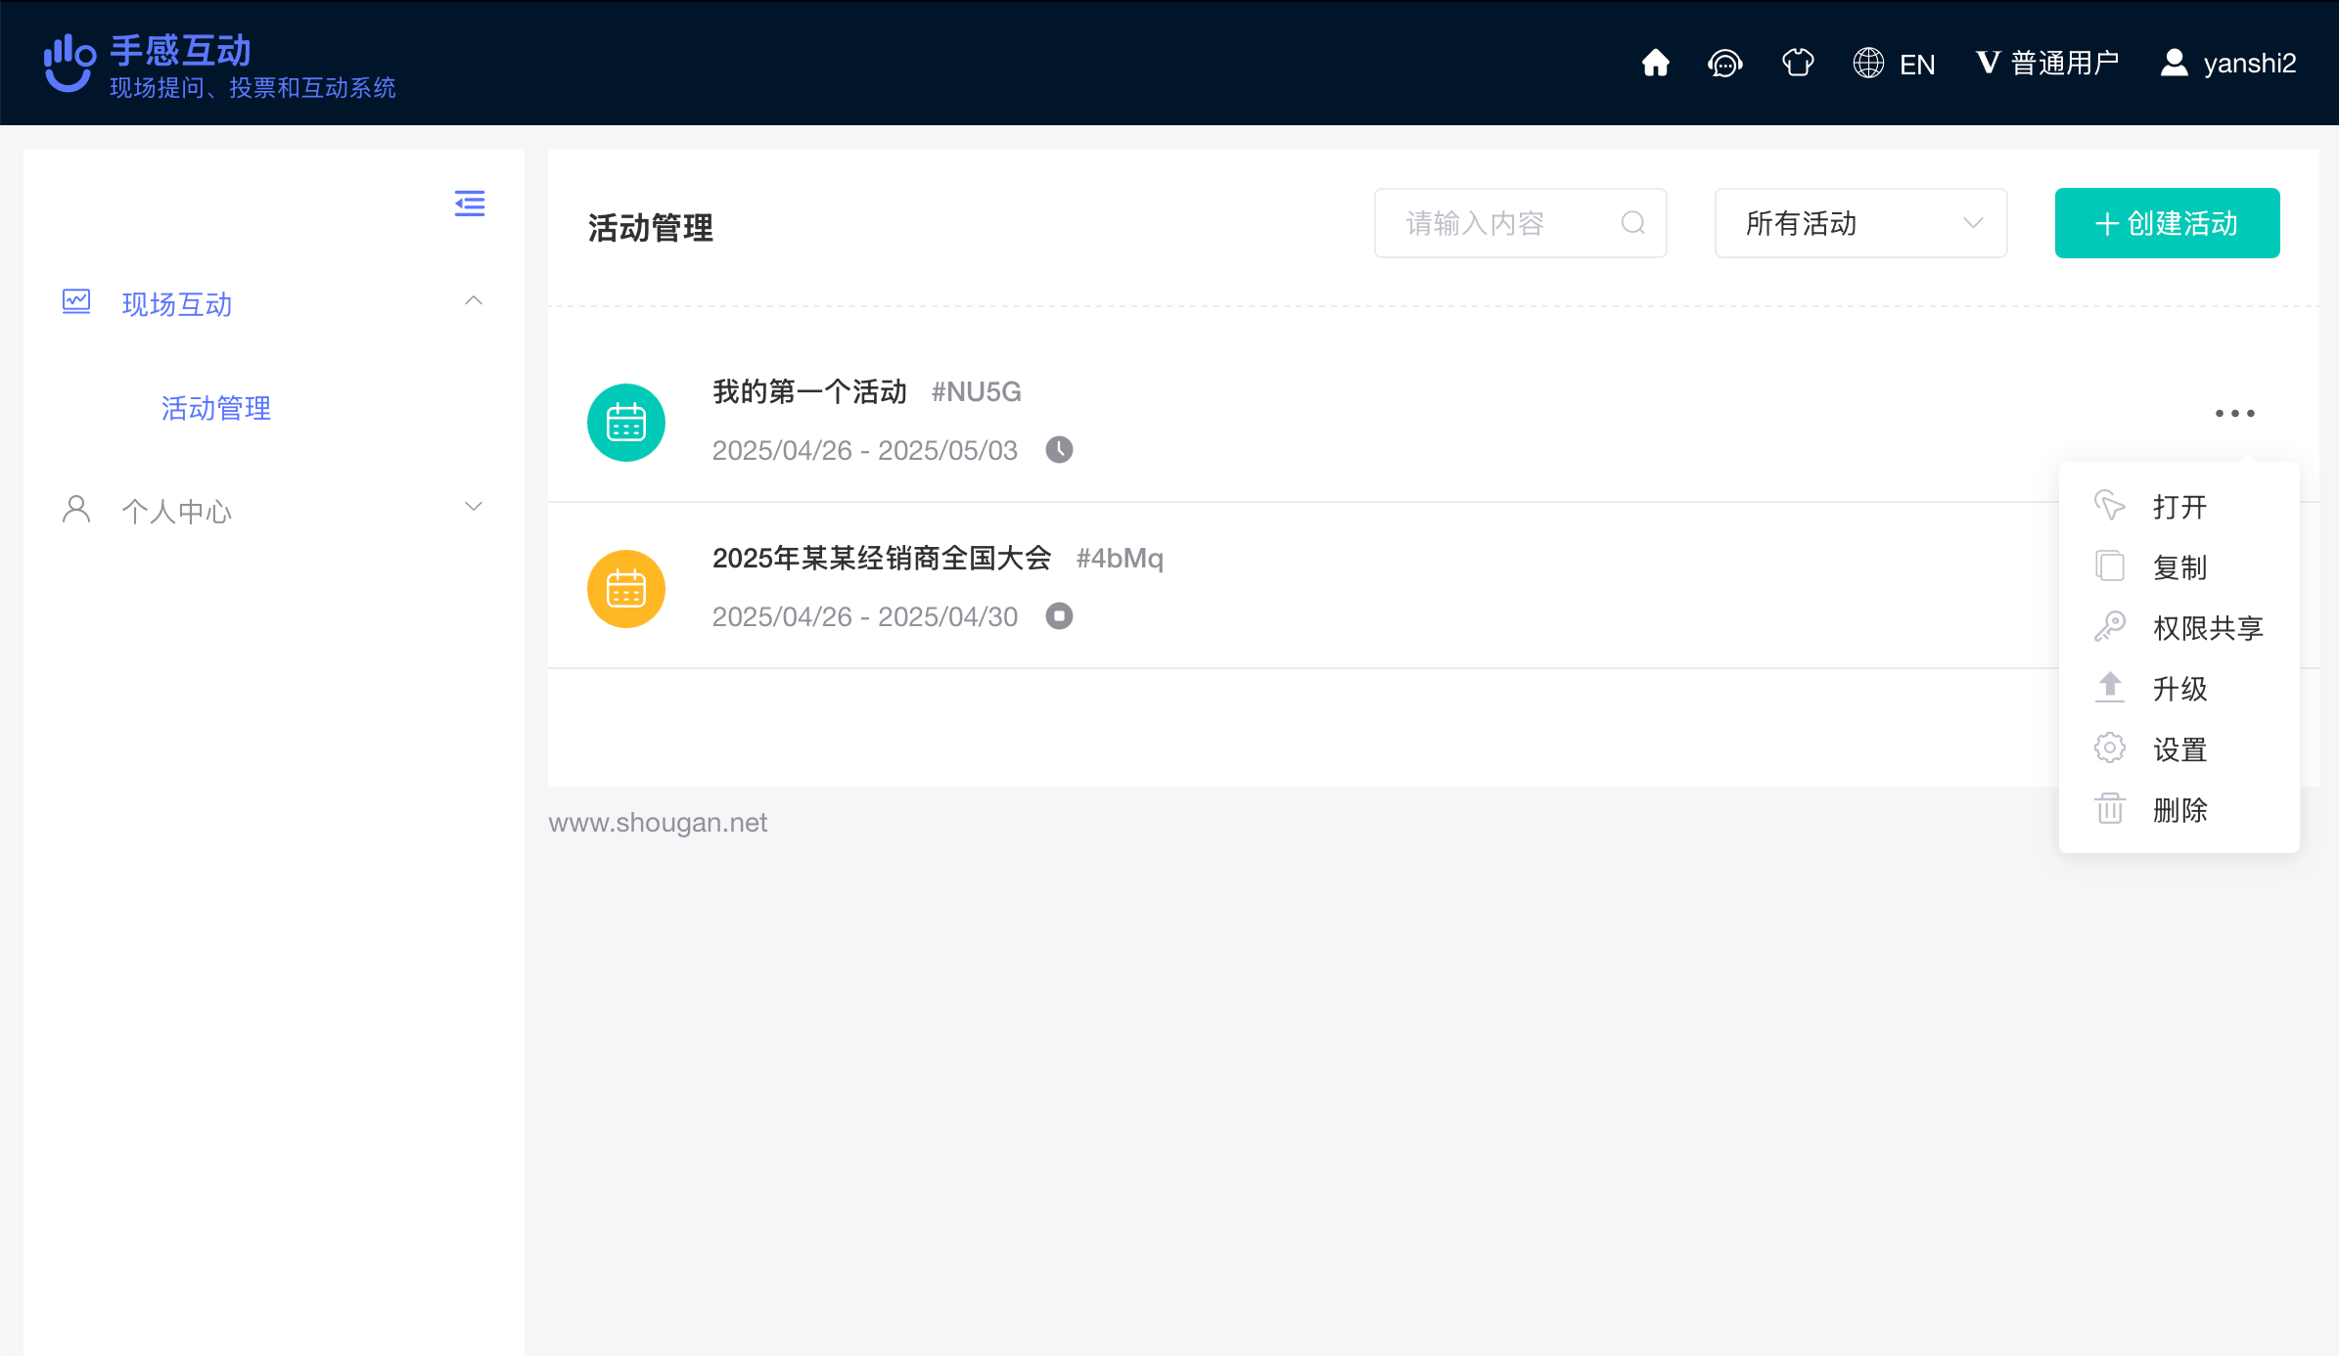This screenshot has height=1356, width=2339.
Task: Click green calendar icon of 我的第一个活动
Action: coord(626,423)
